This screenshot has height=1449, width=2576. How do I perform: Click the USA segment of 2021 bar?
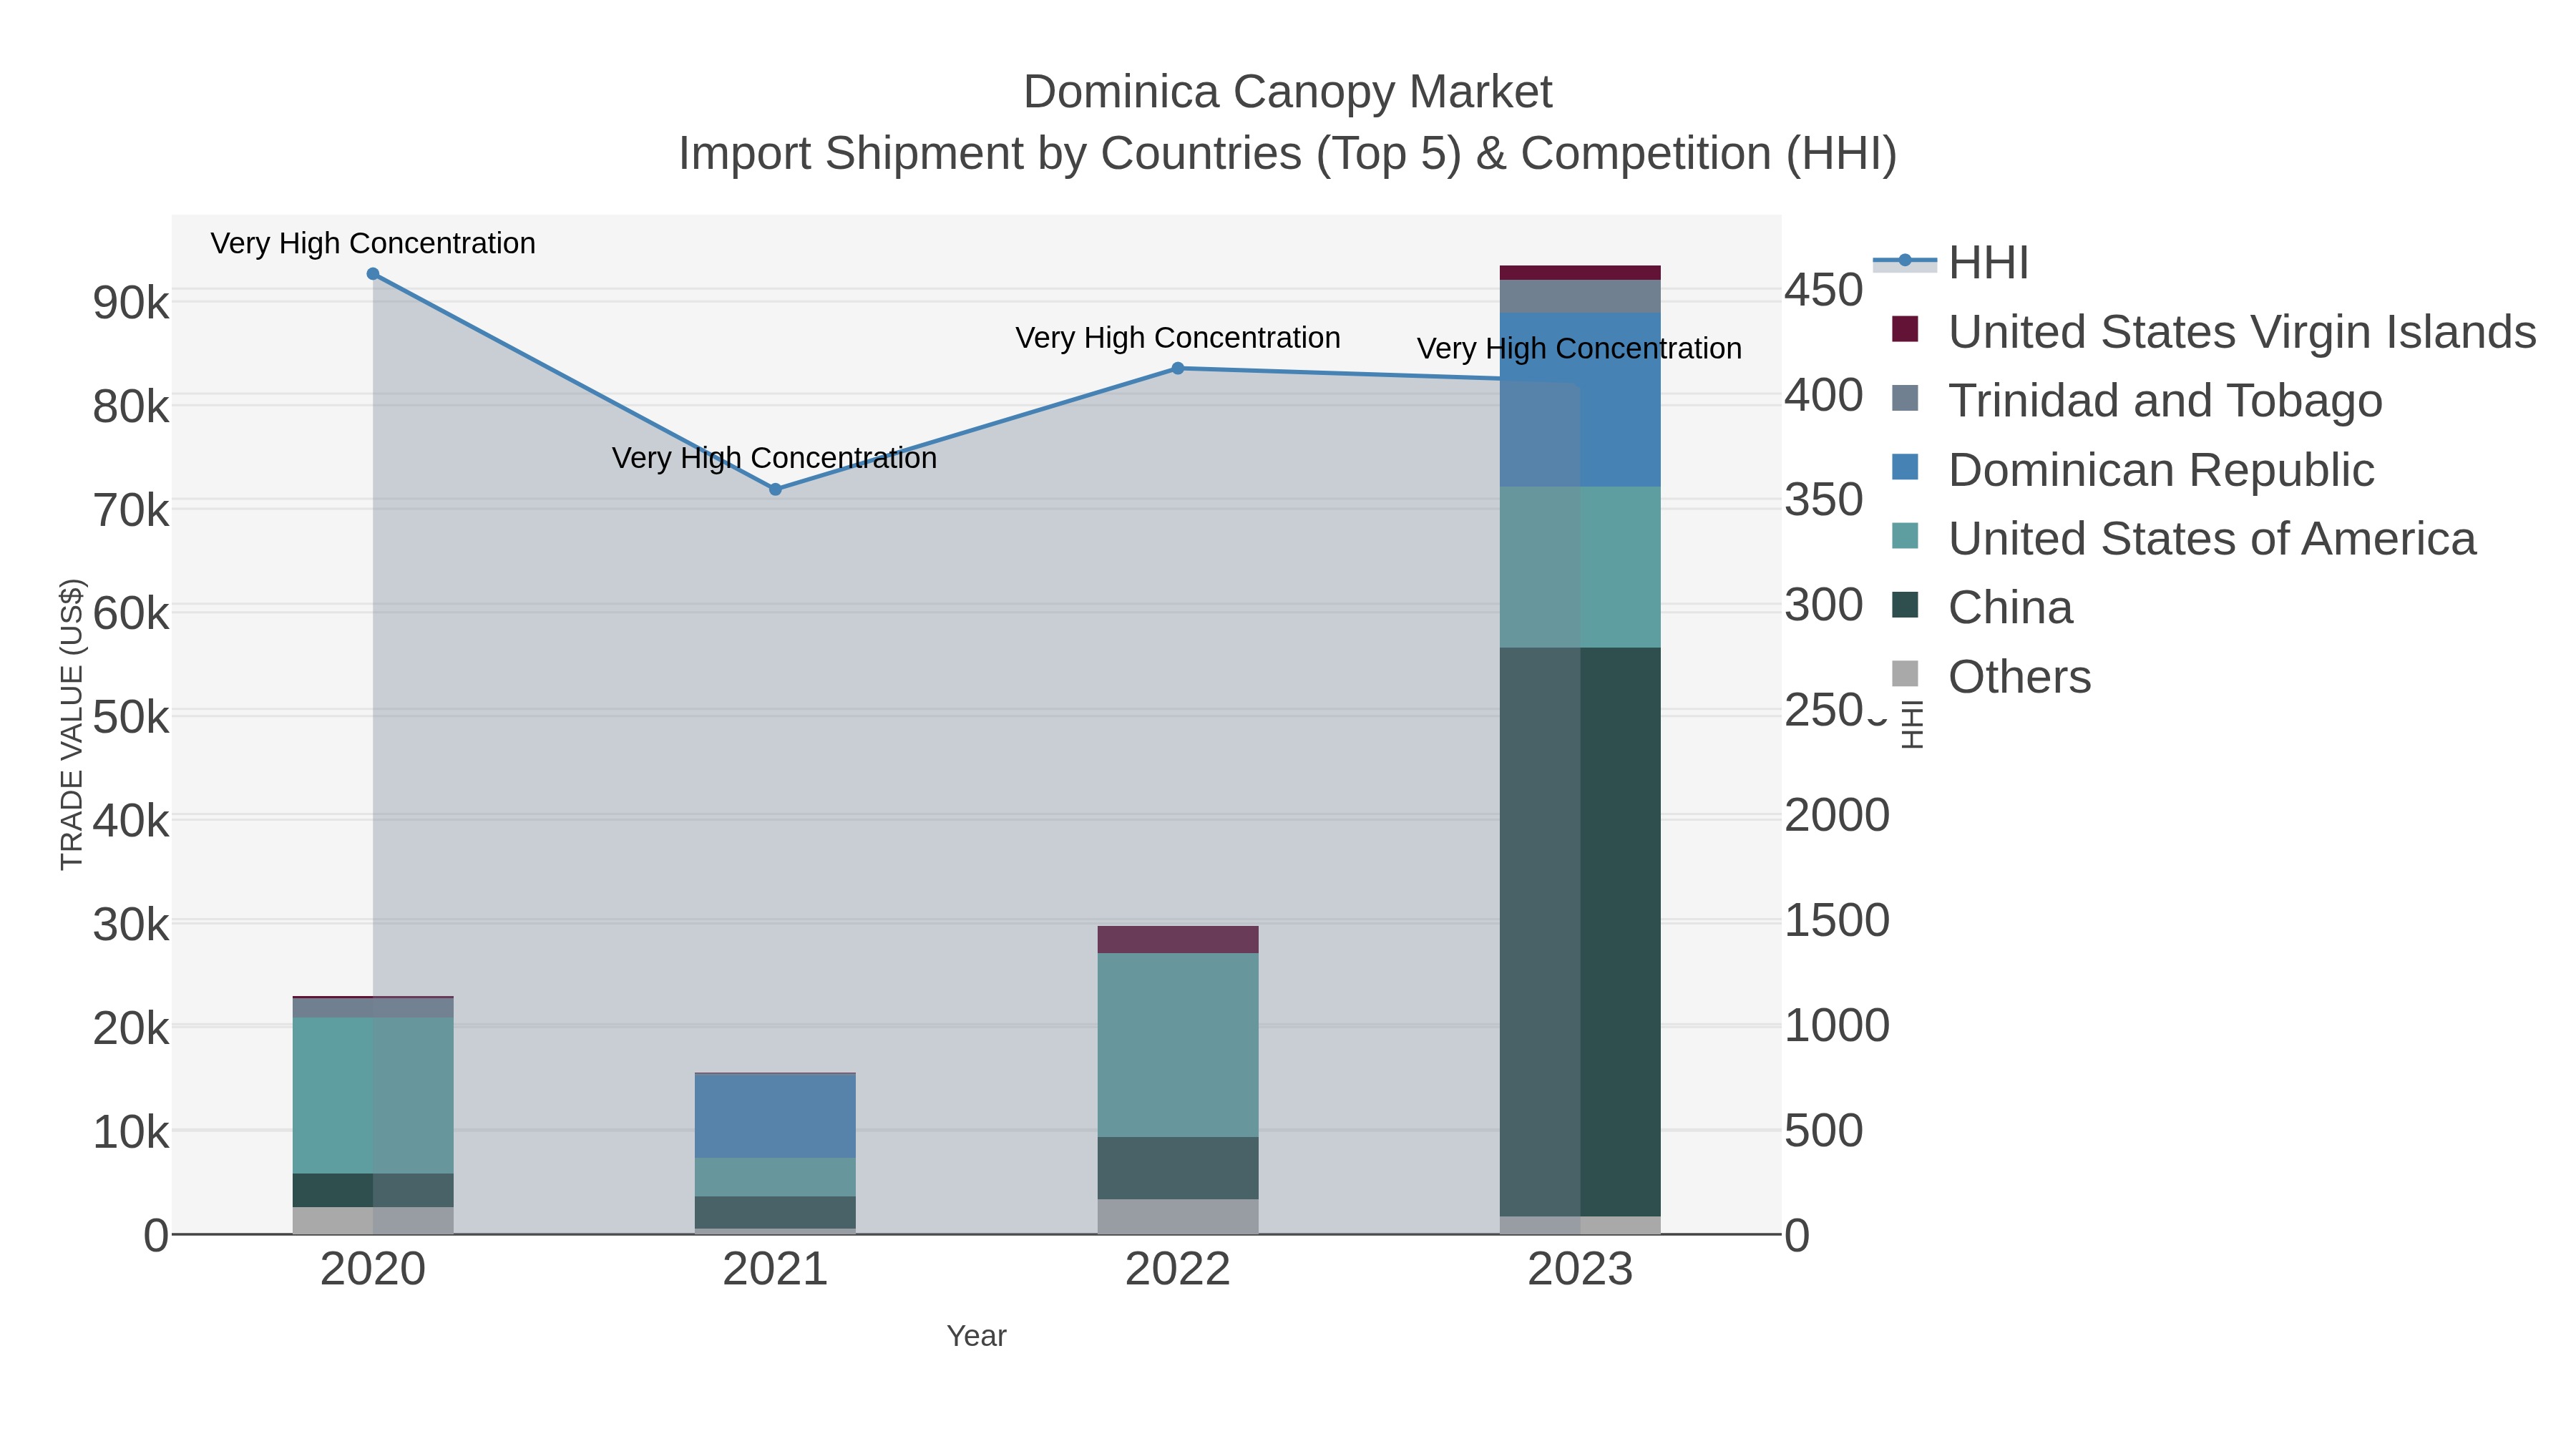775,1177
